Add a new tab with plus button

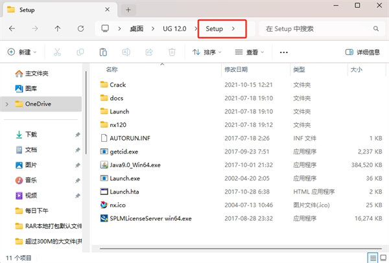(128, 10)
